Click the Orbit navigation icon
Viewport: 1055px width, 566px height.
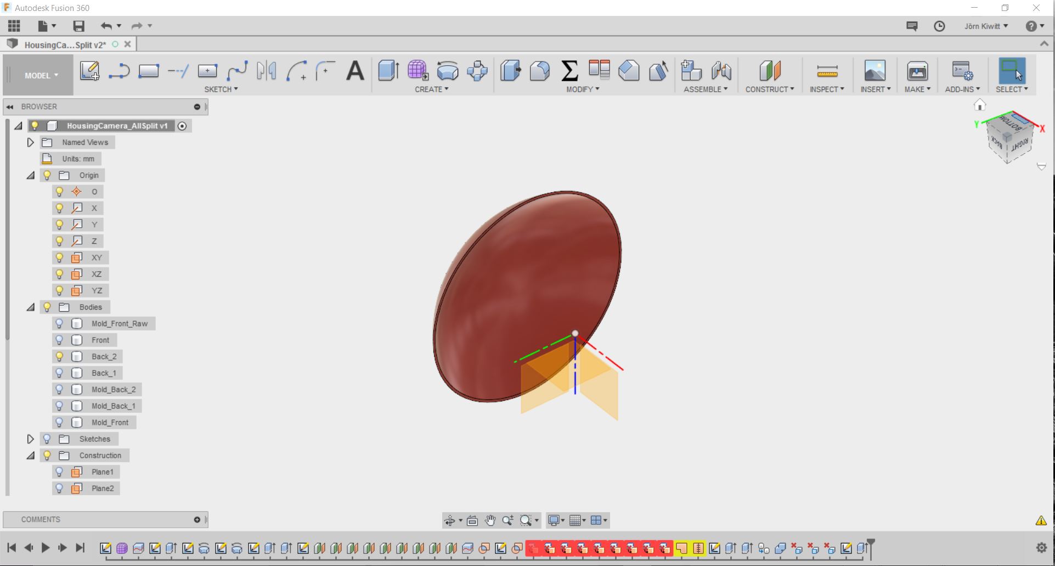pyautogui.click(x=450, y=520)
